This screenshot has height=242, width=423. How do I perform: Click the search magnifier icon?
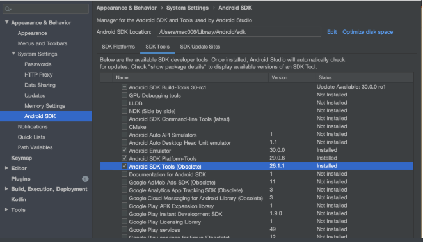(x=8, y=9)
